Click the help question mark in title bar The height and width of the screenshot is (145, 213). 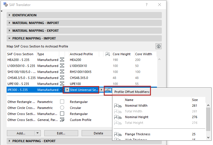pyautogui.click(x=147, y=5)
